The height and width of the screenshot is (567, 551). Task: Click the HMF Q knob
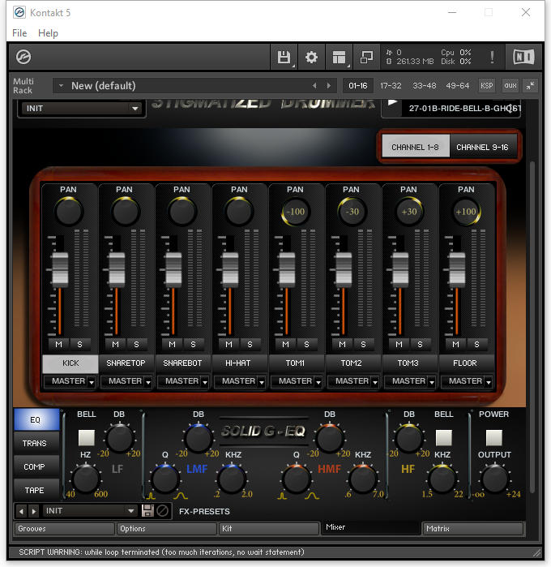coord(297,479)
